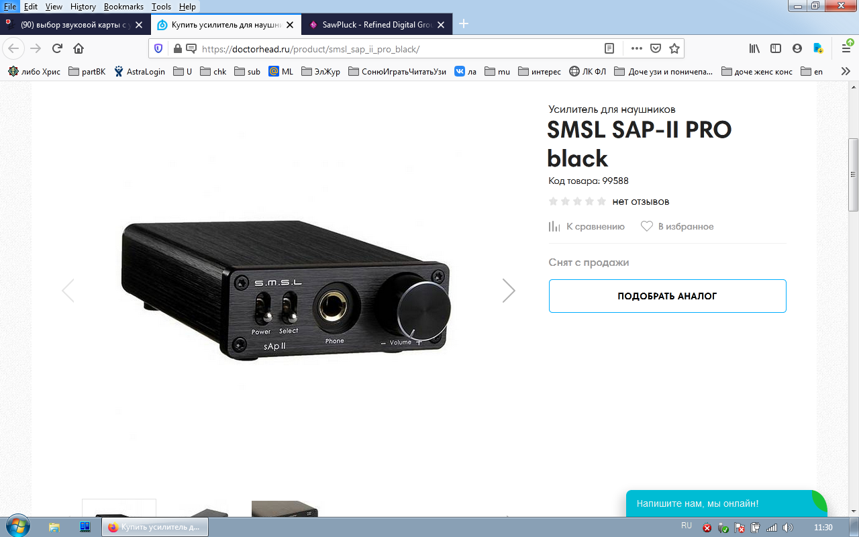Screen dimensions: 859x537
Task: Close the 'Купить усилитель' tab
Action: coord(289,25)
